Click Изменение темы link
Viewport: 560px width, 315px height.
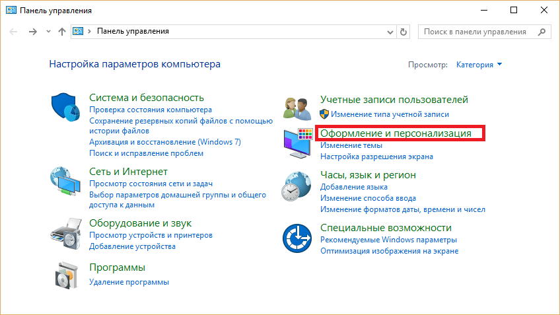[x=351, y=145]
